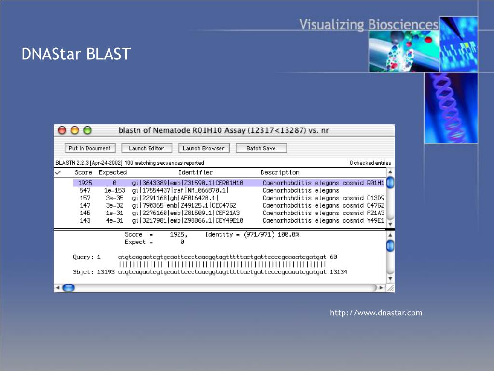
Task: Click the Put In Document button
Action: point(90,148)
